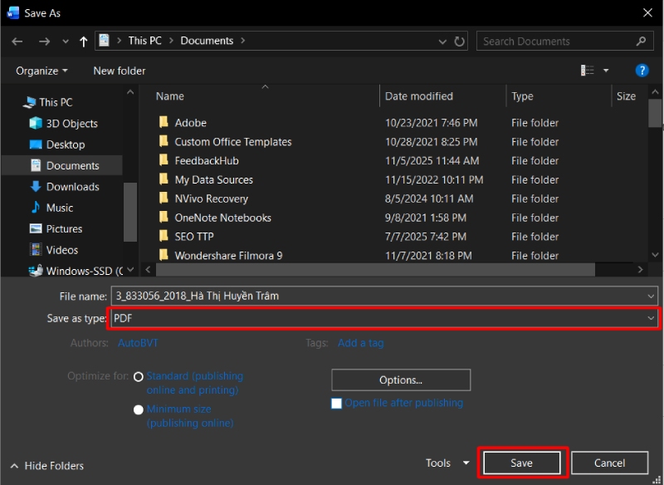The image size is (664, 485).
Task: Click New folder in the toolbar
Action: 119,71
